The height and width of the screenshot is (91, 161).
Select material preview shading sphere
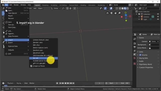click(x=125, y=8)
